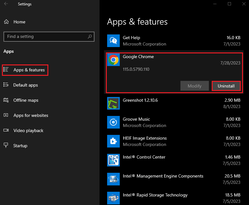Click the 20.5 MB size value

tap(233, 176)
